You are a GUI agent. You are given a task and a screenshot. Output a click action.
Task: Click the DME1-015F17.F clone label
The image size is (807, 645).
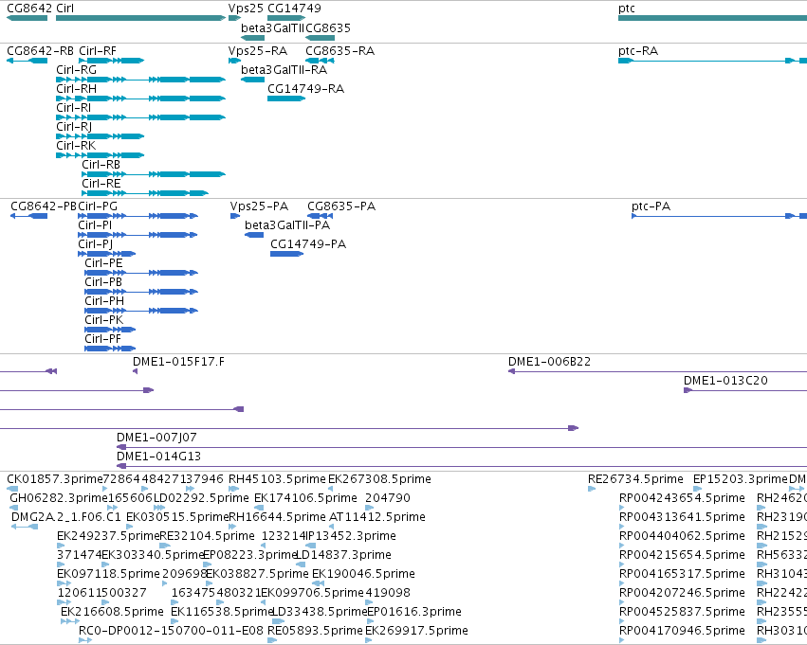tap(178, 362)
